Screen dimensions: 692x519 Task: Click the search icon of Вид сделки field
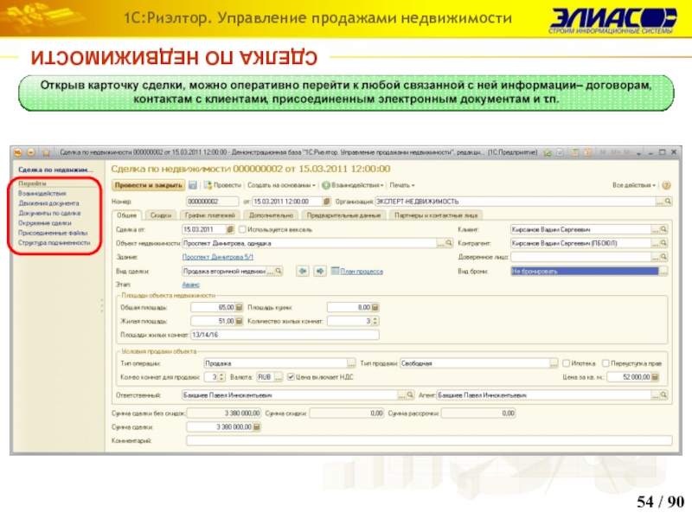[x=279, y=271]
